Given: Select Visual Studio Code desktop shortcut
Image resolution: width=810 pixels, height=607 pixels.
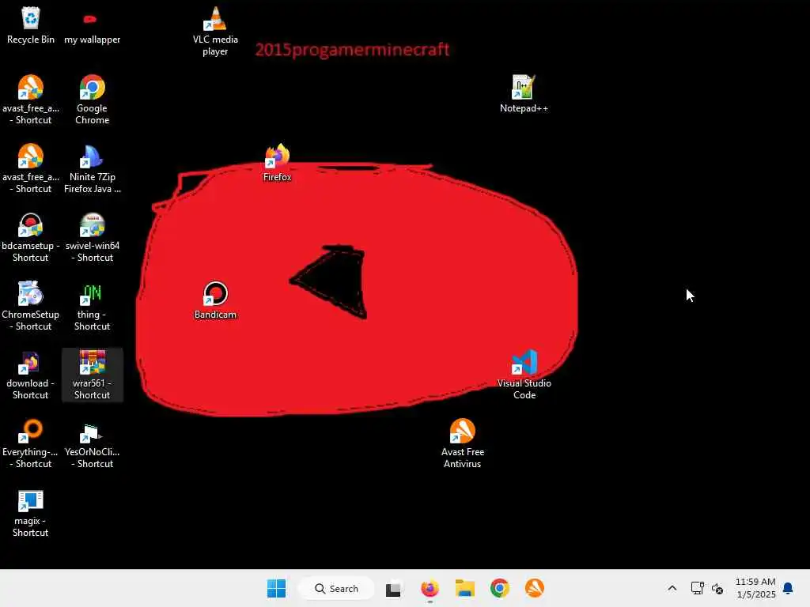Looking at the screenshot, I should tap(524, 374).
